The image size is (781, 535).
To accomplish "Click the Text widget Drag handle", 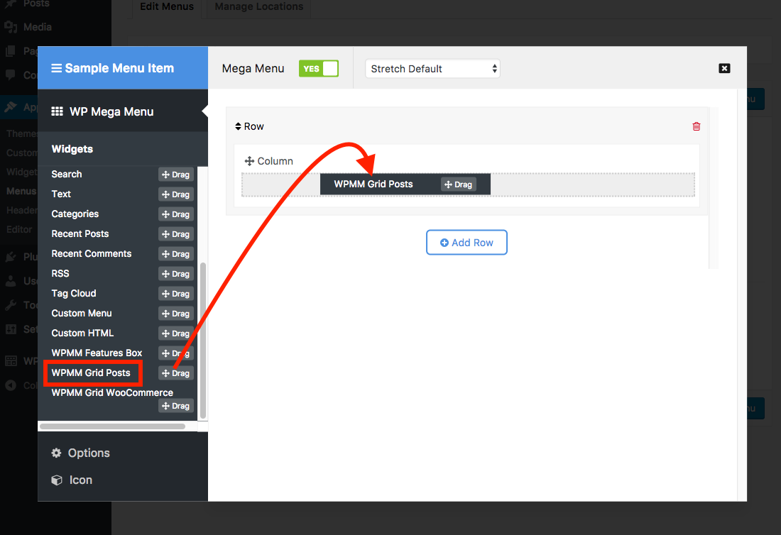I will (x=176, y=194).
